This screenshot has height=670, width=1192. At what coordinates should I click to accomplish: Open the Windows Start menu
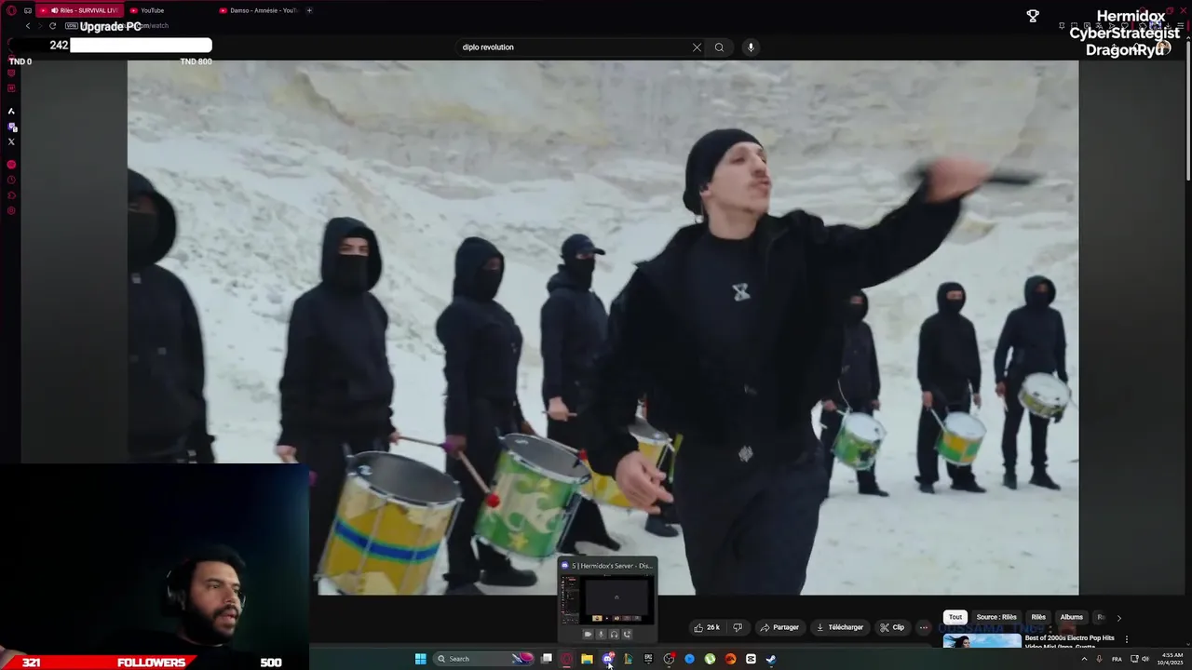click(420, 659)
